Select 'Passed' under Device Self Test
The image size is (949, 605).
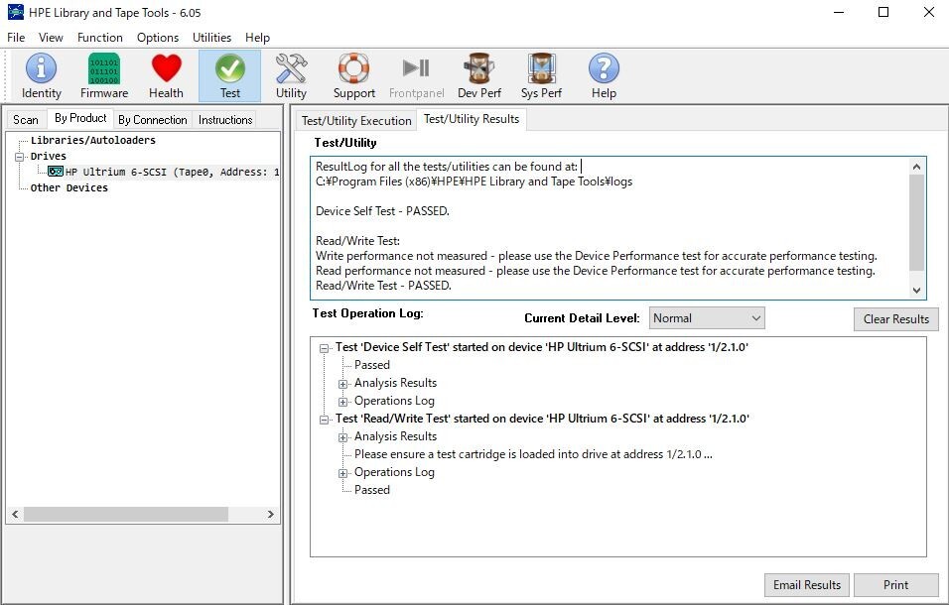pyautogui.click(x=371, y=364)
